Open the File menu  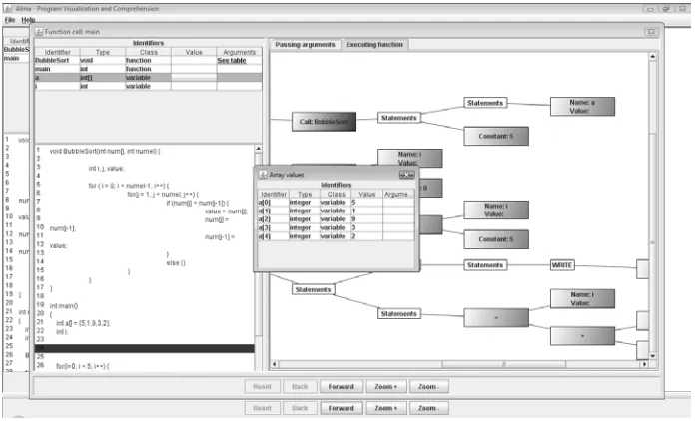10,20
